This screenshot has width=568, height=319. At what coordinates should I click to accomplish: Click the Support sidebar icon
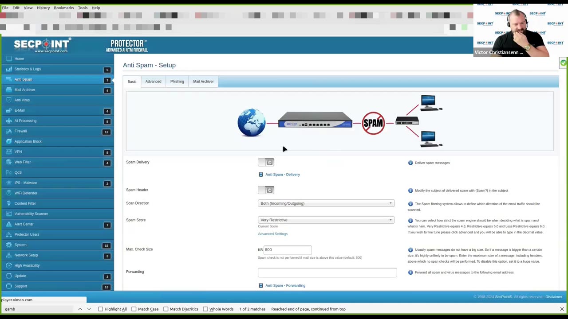[x=9, y=286]
